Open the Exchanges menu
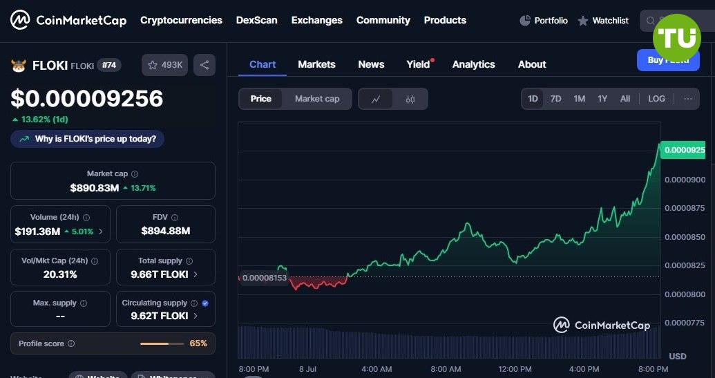This screenshot has height=378, width=715. pos(317,21)
